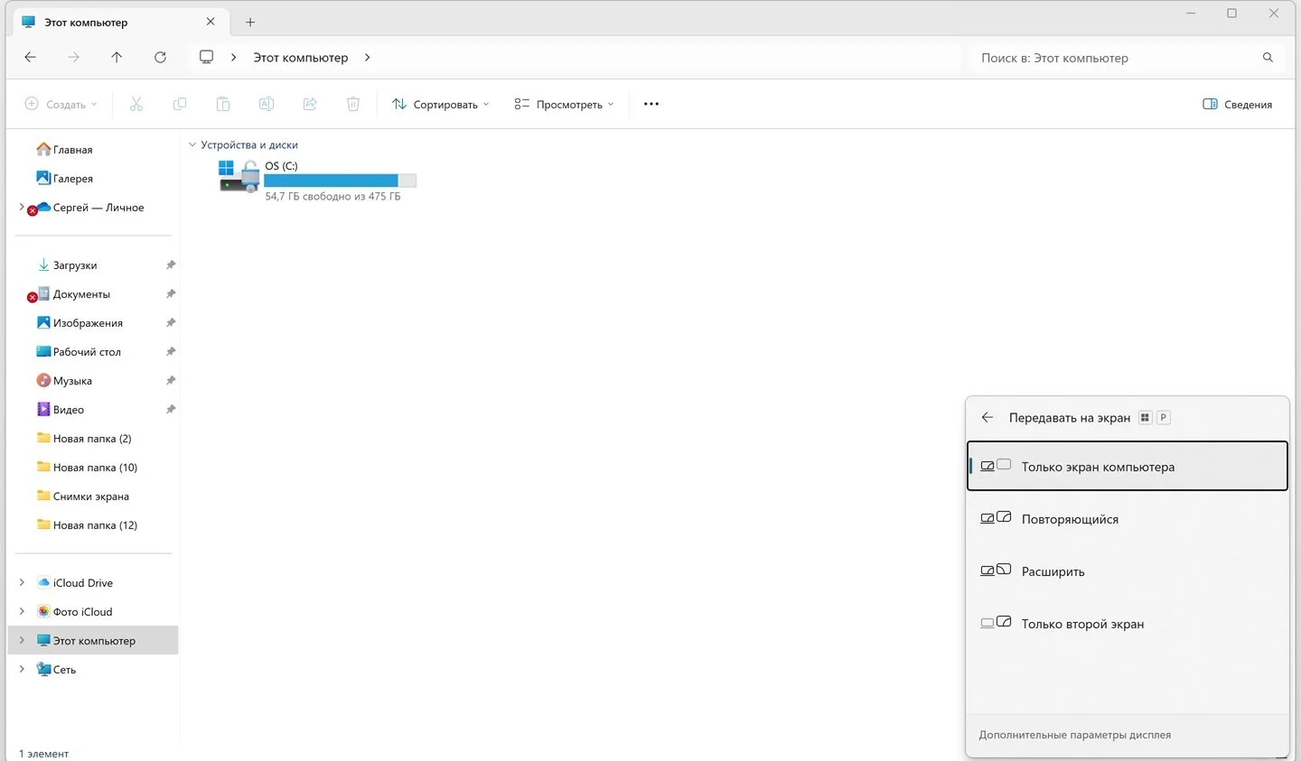Image resolution: width=1301 pixels, height=761 pixels.
Task: Click the search magnifier icon
Action: (x=1268, y=57)
